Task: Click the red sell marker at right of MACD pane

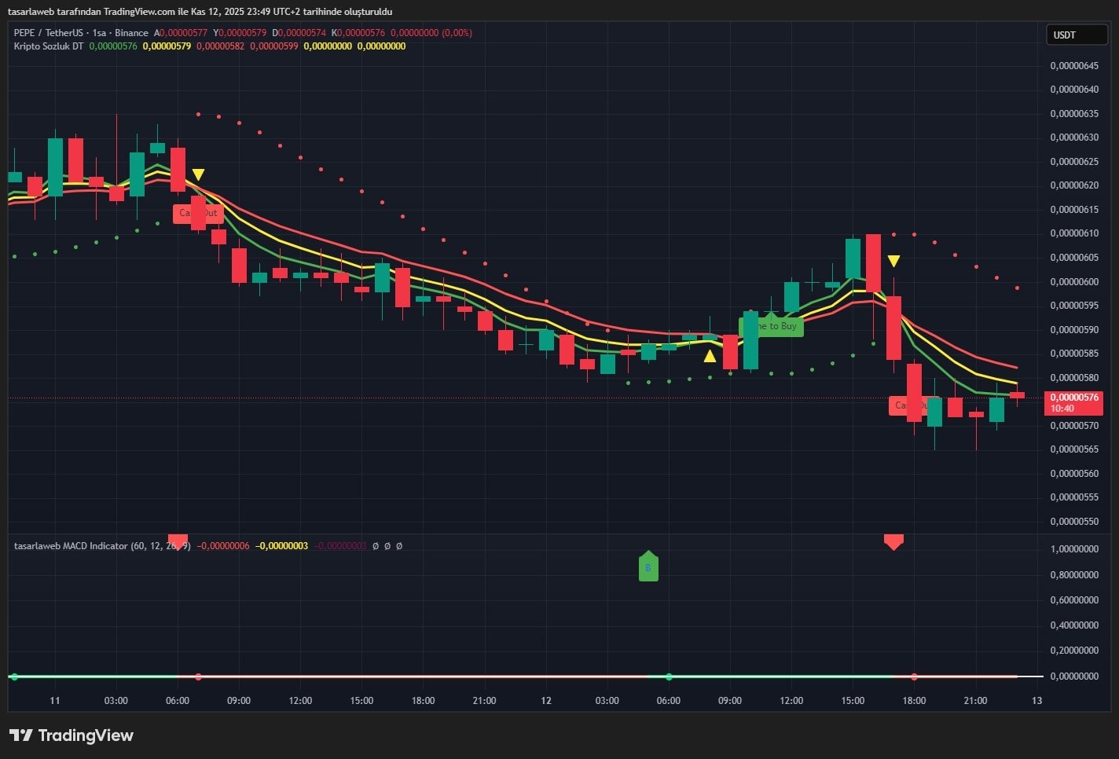Action: pos(893,541)
